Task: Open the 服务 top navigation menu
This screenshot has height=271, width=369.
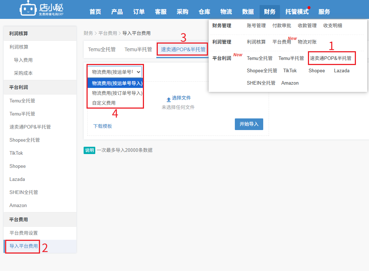Action: coord(324,12)
